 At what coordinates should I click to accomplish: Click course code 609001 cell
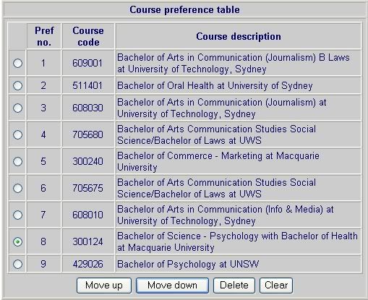coord(87,63)
